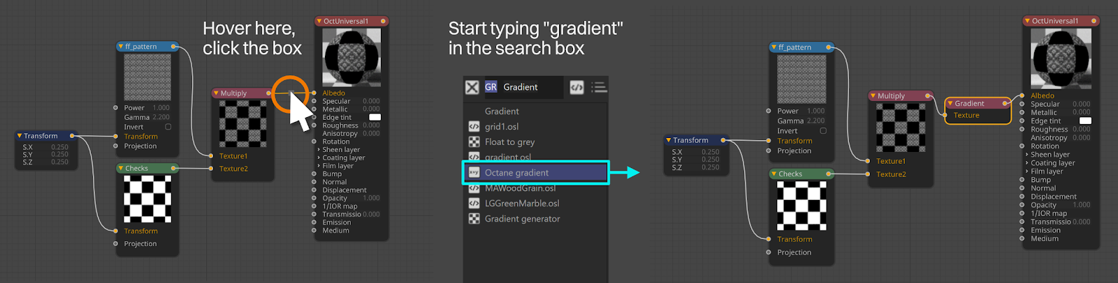Click the X close icon in search popup
1118x283 pixels.
tap(472, 87)
